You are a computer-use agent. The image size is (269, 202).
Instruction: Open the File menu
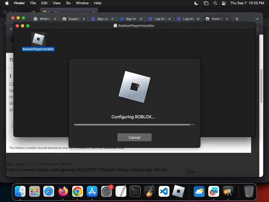(x=33, y=3)
